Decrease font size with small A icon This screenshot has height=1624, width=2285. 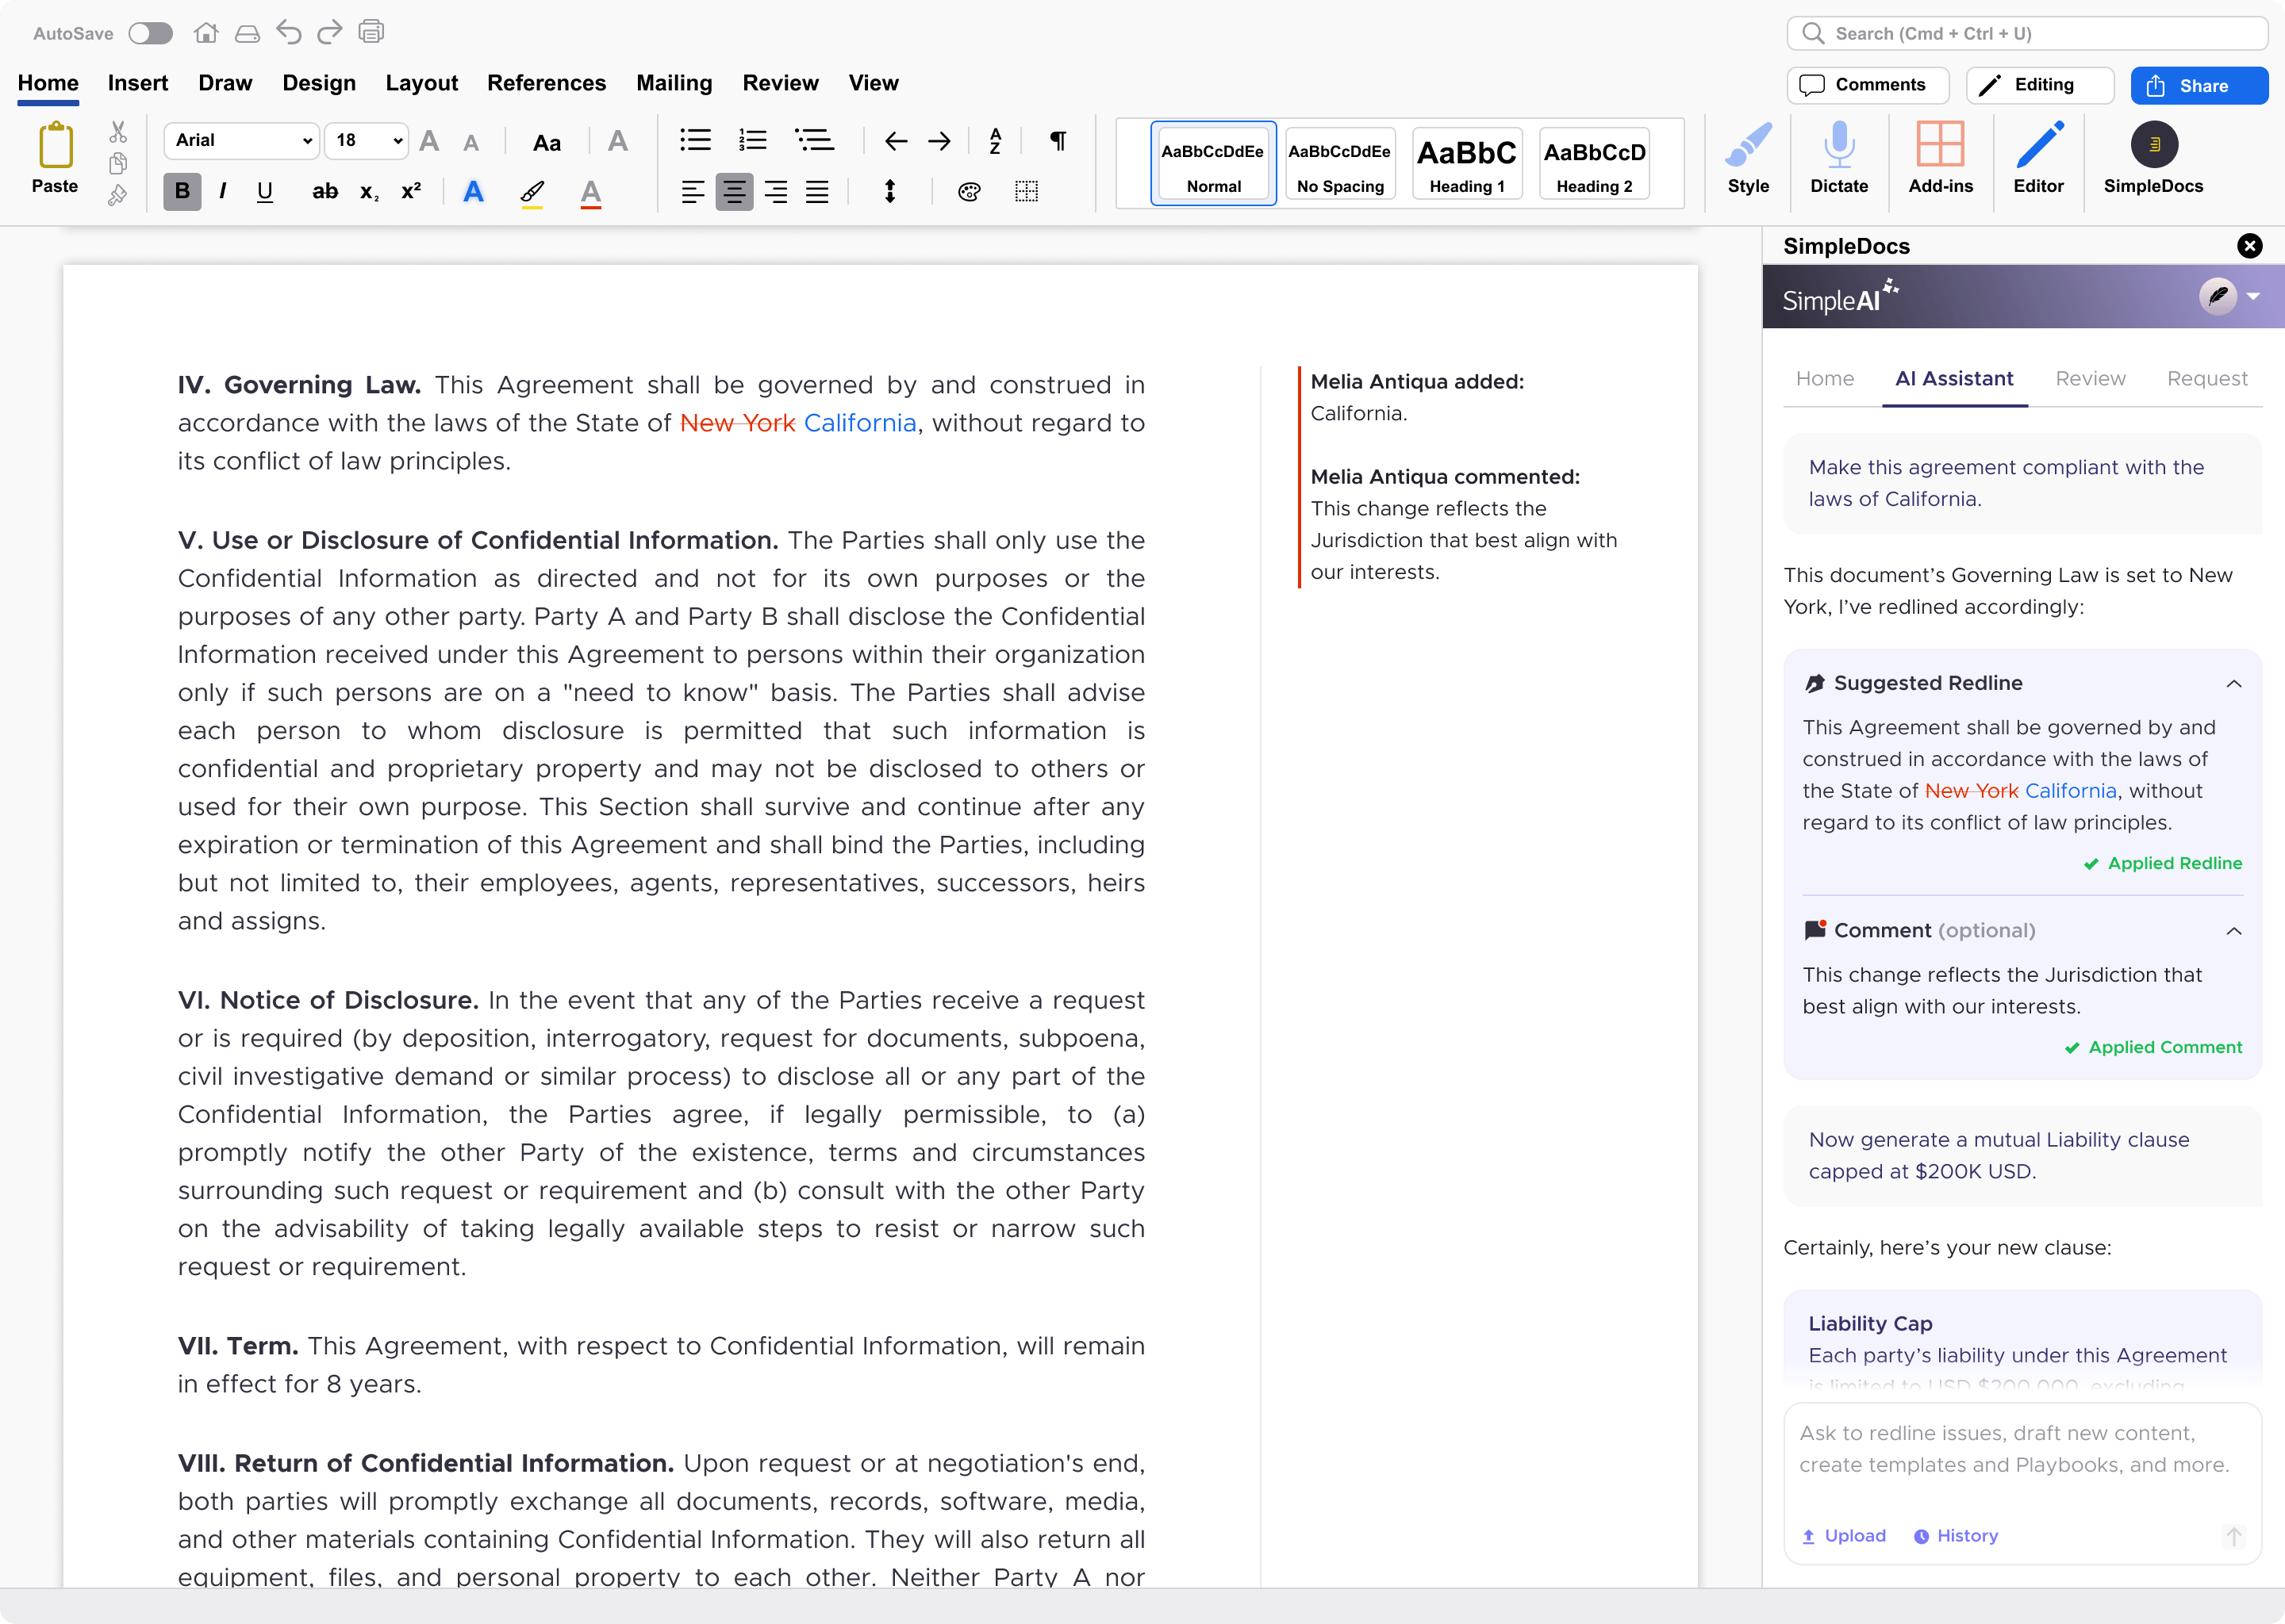(x=471, y=143)
